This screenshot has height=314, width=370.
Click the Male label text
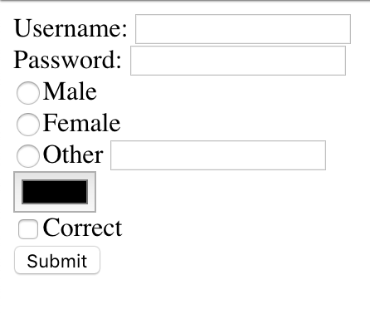pyautogui.click(x=70, y=91)
